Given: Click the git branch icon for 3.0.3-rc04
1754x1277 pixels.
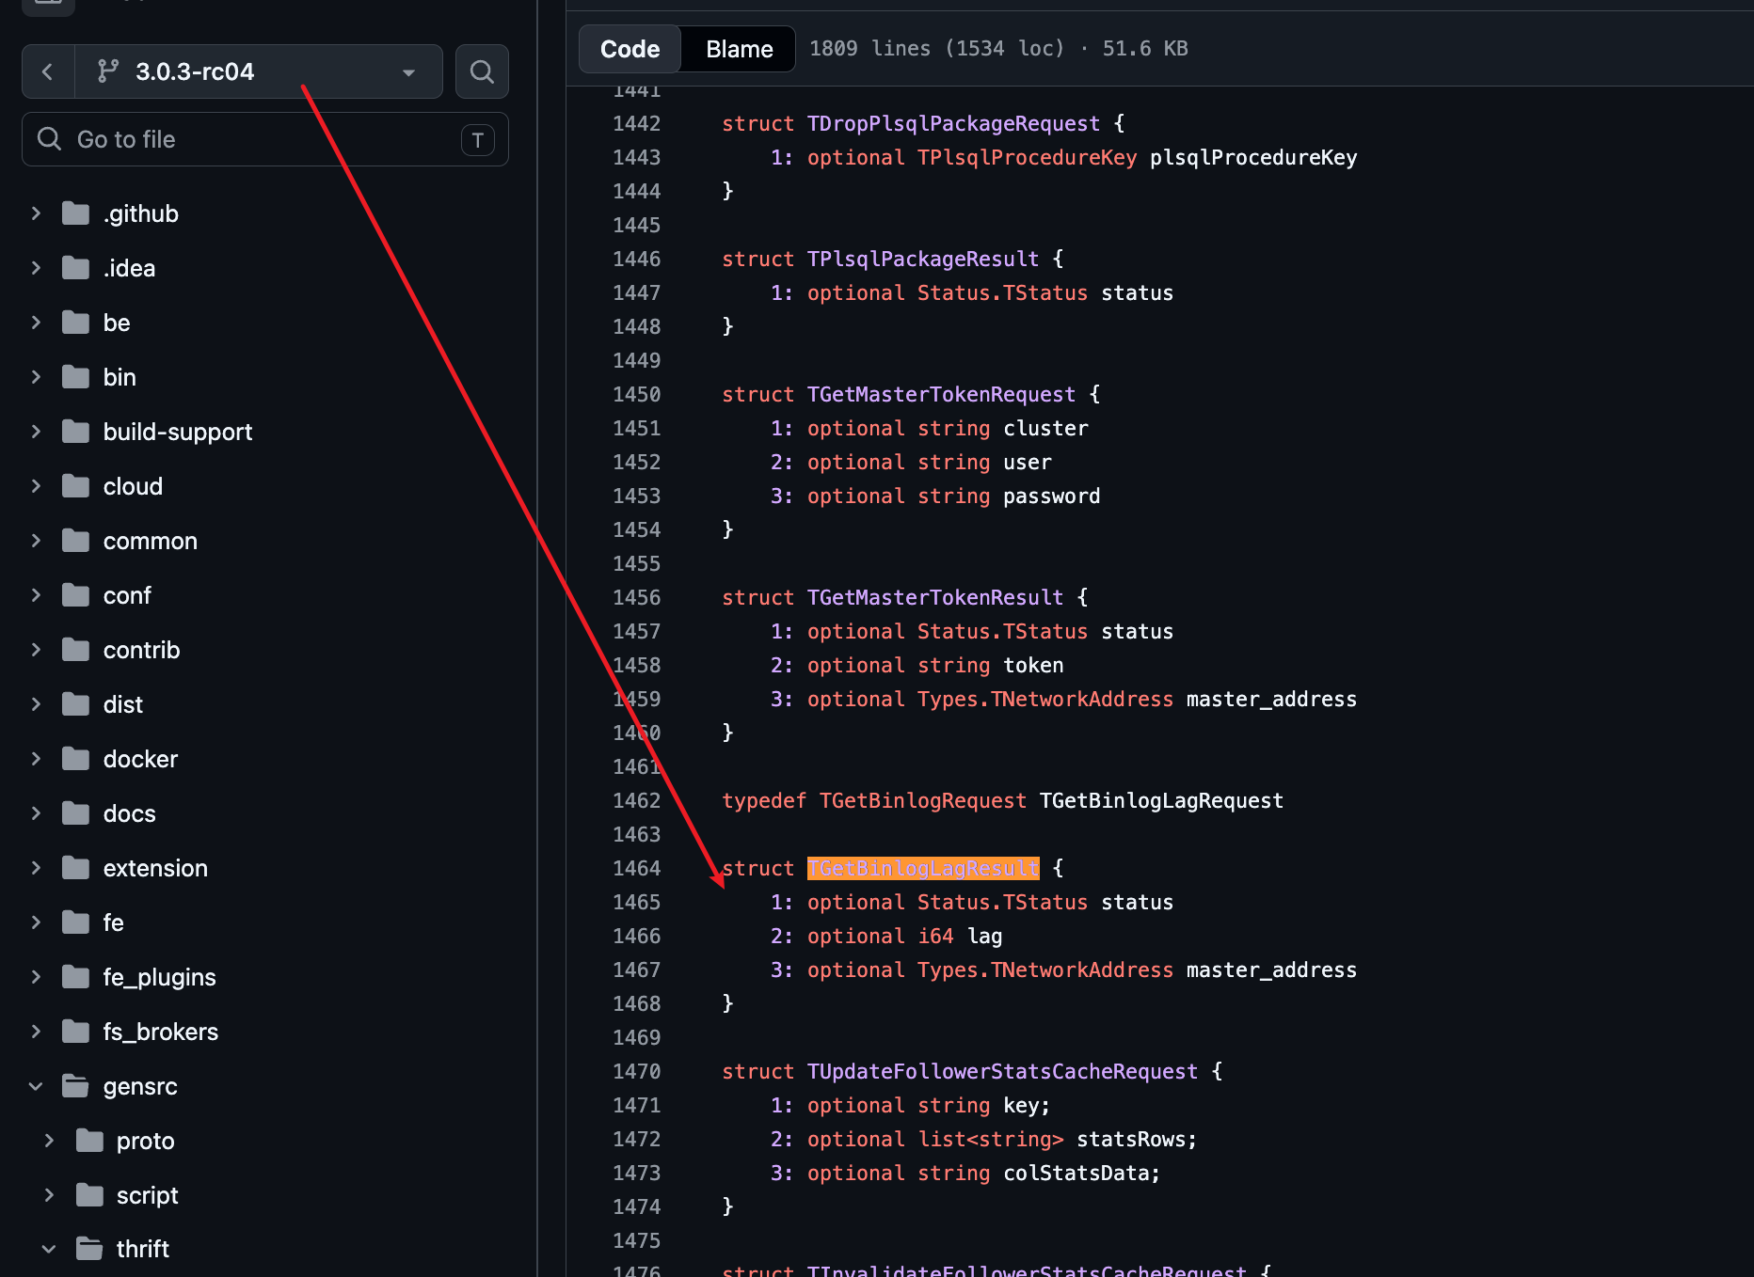Looking at the screenshot, I should pos(108,71).
